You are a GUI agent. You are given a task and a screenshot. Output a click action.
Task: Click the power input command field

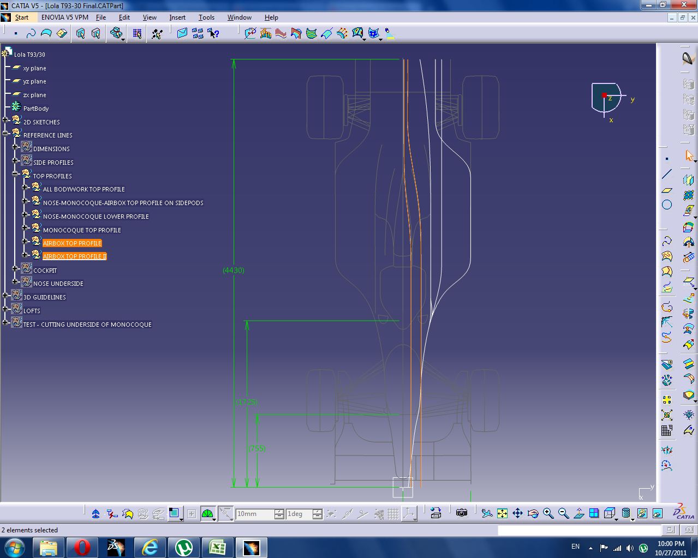tap(579, 530)
